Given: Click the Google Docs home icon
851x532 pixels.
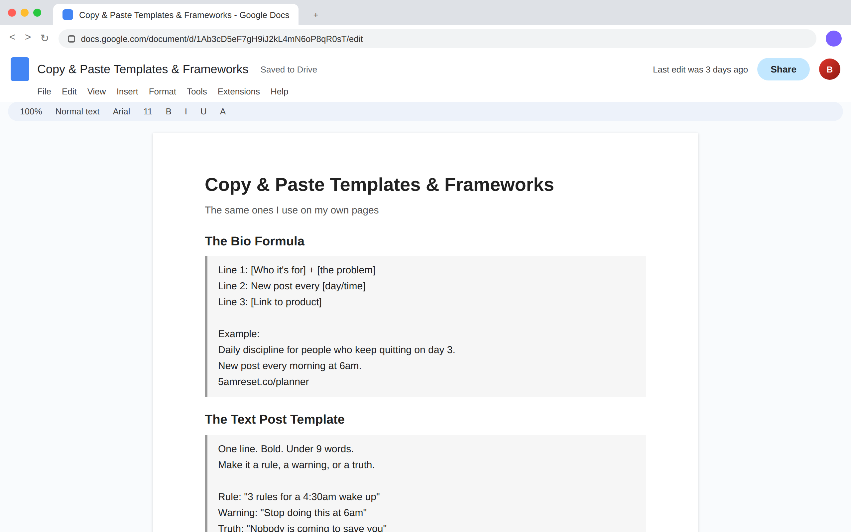Looking at the screenshot, I should pos(20,69).
